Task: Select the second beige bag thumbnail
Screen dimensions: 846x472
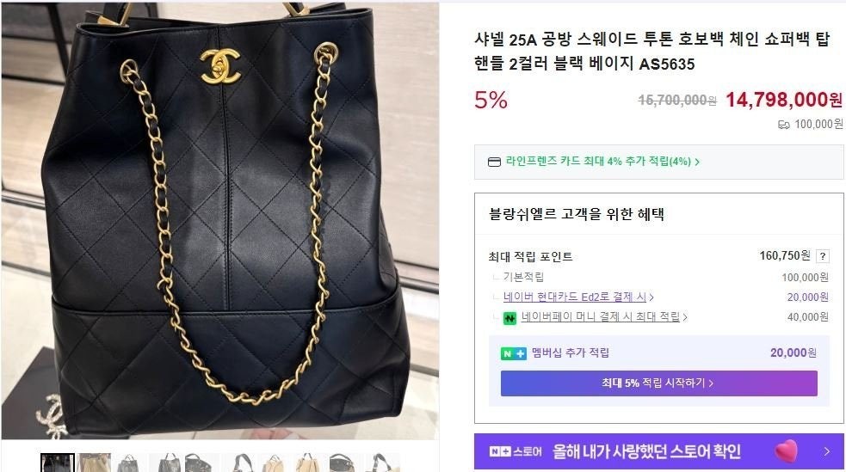Action: click(x=95, y=463)
